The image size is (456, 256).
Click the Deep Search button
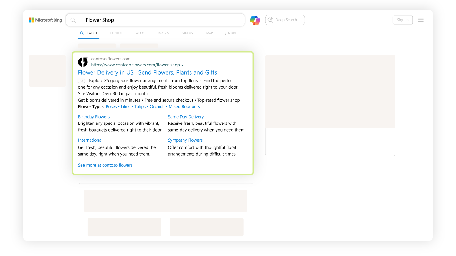285,20
